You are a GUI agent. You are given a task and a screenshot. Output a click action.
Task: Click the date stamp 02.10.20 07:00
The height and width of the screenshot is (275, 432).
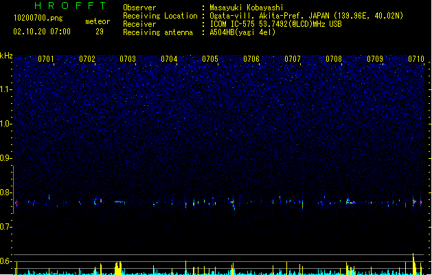42,32
